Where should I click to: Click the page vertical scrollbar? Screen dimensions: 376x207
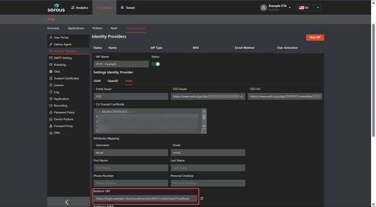pyautogui.click(x=374, y=80)
